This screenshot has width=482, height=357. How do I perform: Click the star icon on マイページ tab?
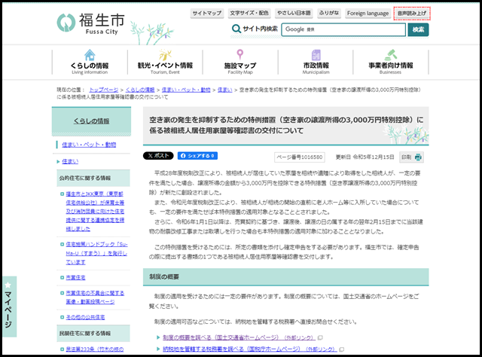click(x=8, y=285)
